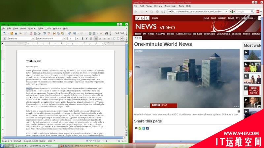Click the Spellcheck icon in Writer
Image resolution: width=264 pixels, height=148 pixels.
tap(45, 33)
